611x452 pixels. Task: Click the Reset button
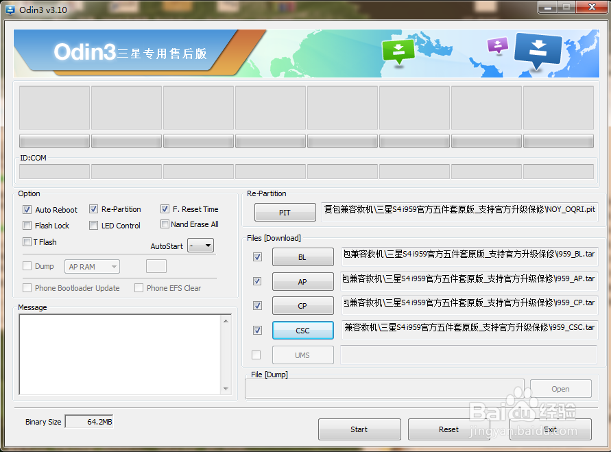click(449, 429)
